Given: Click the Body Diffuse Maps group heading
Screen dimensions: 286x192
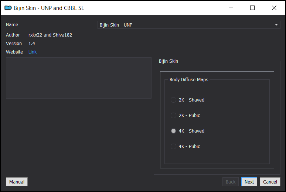Looking at the screenshot, I should [189, 80].
